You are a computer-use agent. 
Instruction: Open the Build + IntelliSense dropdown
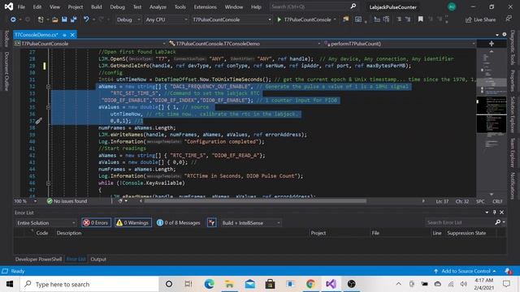251,223
